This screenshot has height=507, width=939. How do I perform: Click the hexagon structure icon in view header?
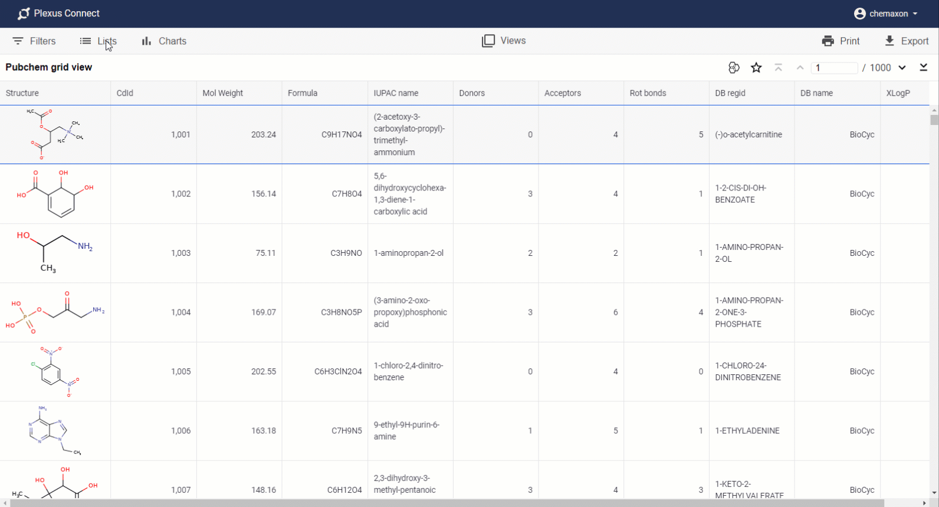pyautogui.click(x=733, y=68)
